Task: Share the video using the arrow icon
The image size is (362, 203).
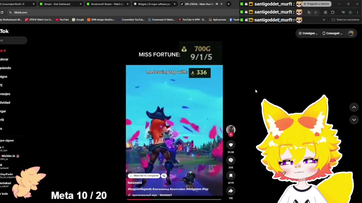Action: point(231,191)
